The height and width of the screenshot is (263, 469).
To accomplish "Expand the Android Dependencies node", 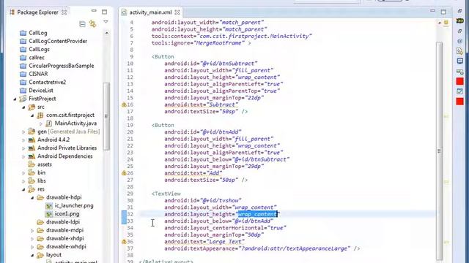I will tap(23, 156).
